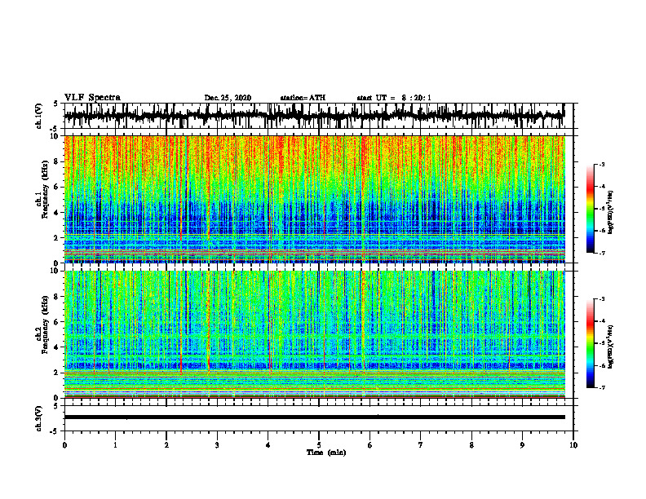Click the ch.2 spectrogram panel
This screenshot has width=646, height=499.
(x=315, y=334)
